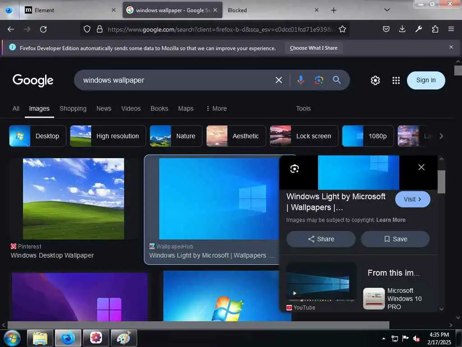Open Paint from the taskbar
Image resolution: width=462 pixels, height=347 pixels.
[124, 338]
